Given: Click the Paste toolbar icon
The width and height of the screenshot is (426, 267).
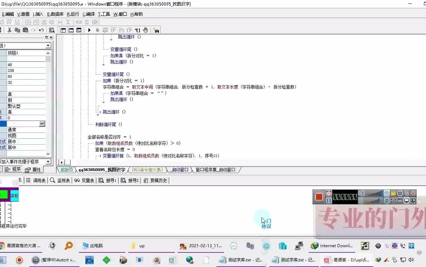Looking at the screenshot, I should tap(25, 30).
